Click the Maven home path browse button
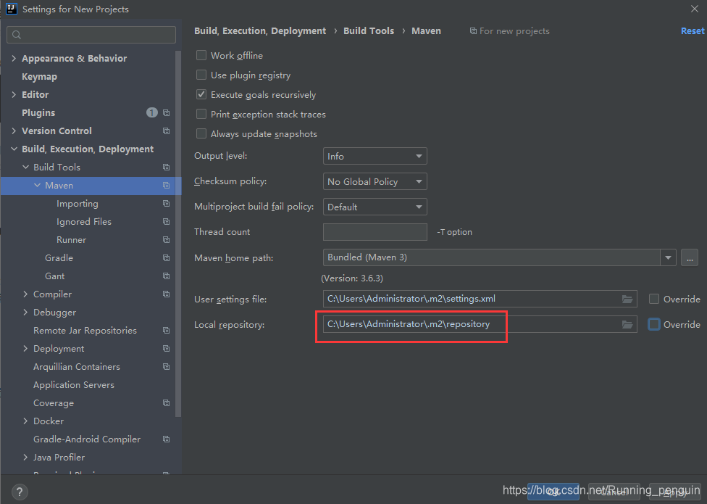The width and height of the screenshot is (707, 504). [x=690, y=257]
